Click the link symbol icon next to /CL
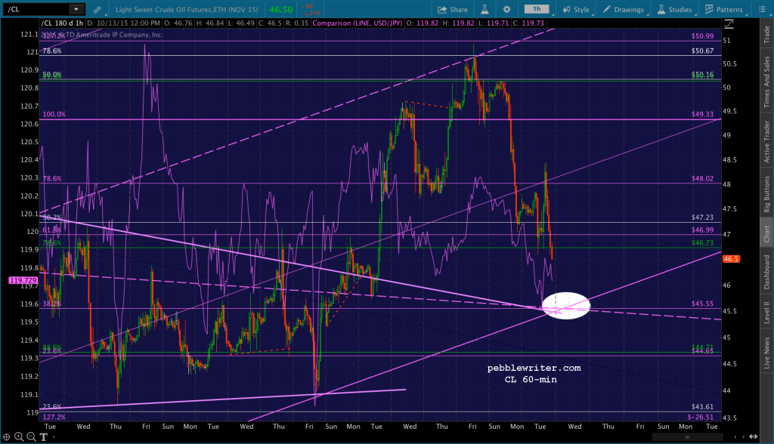This screenshot has height=444, width=774. coord(98,9)
